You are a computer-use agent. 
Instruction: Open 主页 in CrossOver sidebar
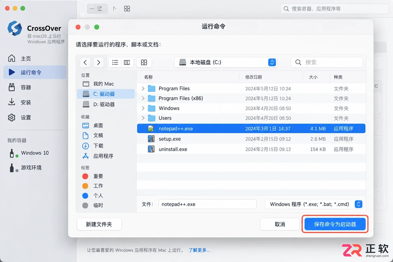tap(35, 58)
